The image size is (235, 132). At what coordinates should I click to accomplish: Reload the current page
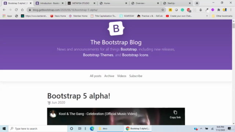click(x=16, y=10)
